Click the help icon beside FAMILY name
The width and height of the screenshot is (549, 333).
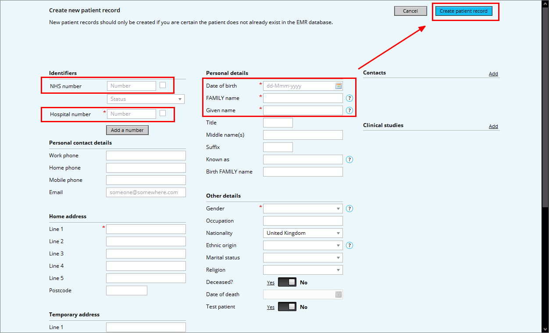coord(349,98)
